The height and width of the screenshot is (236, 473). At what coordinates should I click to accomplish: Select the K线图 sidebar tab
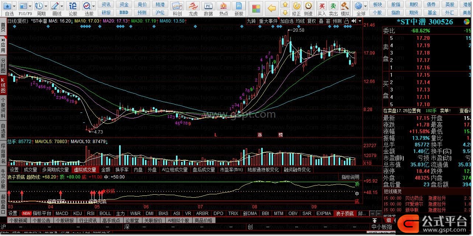pos(3,85)
